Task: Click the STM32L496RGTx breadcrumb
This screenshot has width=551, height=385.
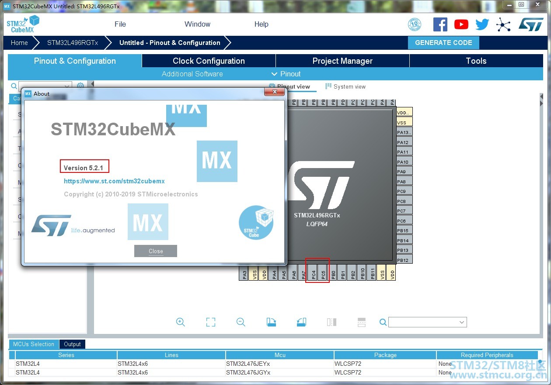Action: pos(73,43)
